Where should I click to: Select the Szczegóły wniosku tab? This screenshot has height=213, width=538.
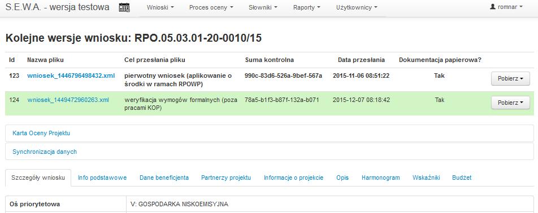(x=38, y=177)
